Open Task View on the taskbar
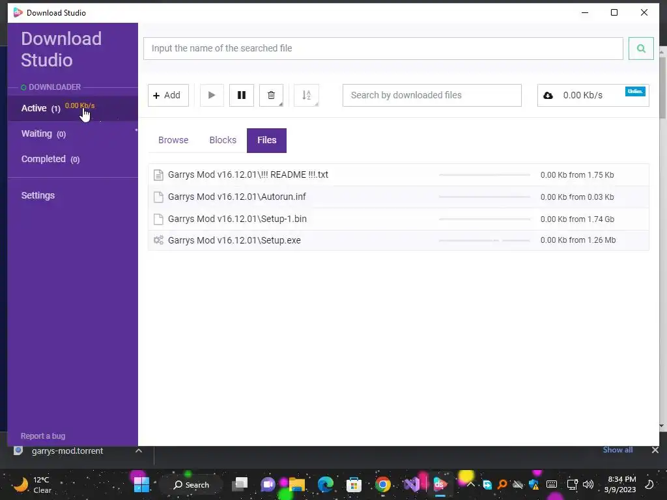 click(x=240, y=484)
